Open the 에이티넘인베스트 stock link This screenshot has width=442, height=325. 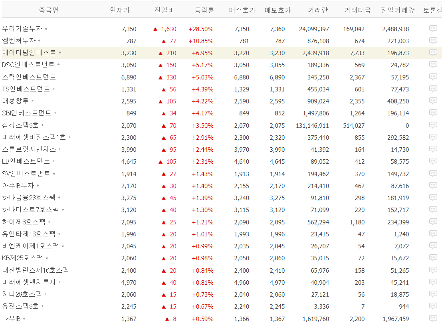coord(29,53)
